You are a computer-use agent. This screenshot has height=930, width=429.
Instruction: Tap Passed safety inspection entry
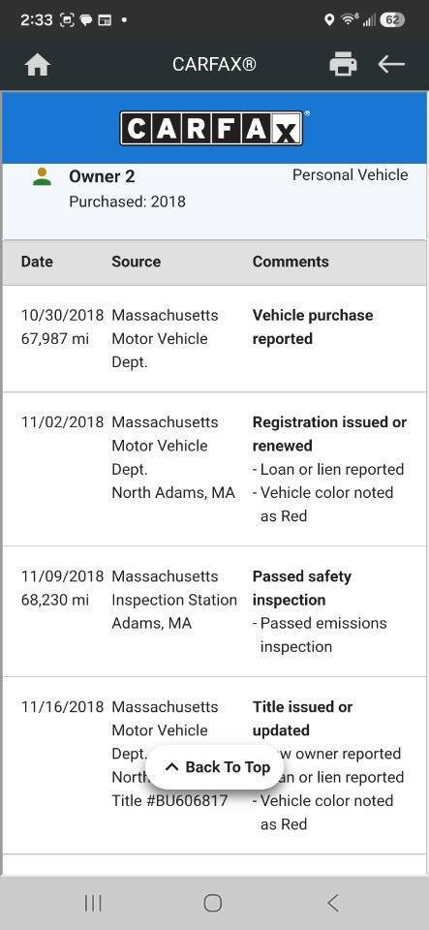pyautogui.click(x=301, y=588)
